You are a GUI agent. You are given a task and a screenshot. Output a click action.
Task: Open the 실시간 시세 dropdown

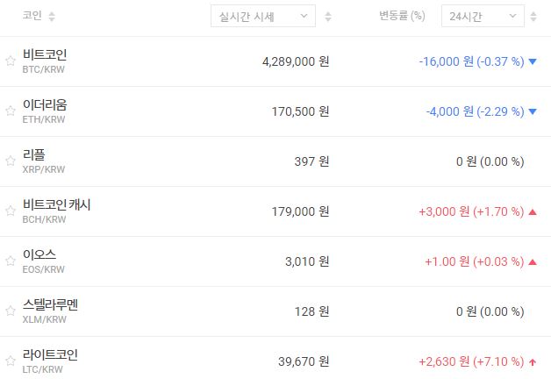pos(263,17)
